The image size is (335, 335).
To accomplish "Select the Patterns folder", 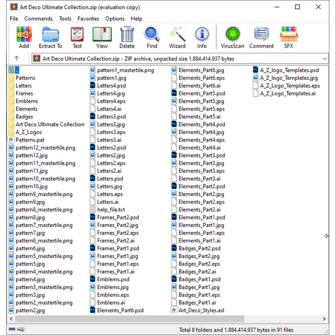I will (25, 78).
